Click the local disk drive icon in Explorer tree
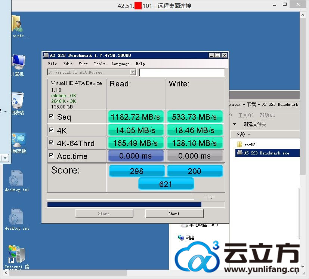Viewport: 309px width, 279px height. (185, 225)
